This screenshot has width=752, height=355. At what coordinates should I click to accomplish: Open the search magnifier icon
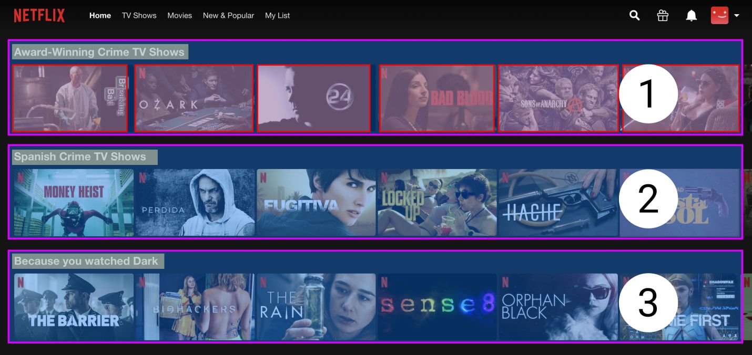(x=635, y=16)
